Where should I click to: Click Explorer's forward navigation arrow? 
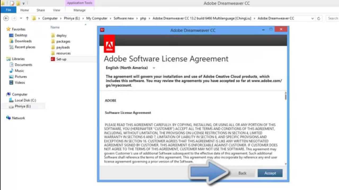(14, 18)
